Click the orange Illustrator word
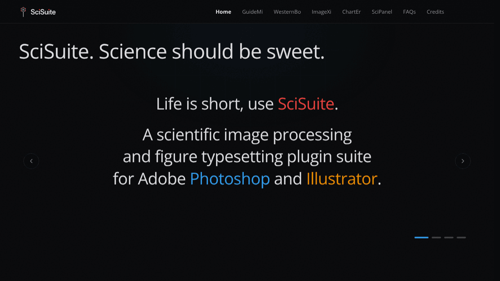 coord(342,179)
